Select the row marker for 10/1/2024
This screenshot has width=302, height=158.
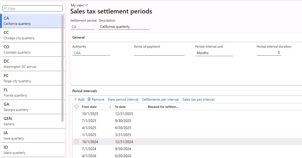pos(76,142)
